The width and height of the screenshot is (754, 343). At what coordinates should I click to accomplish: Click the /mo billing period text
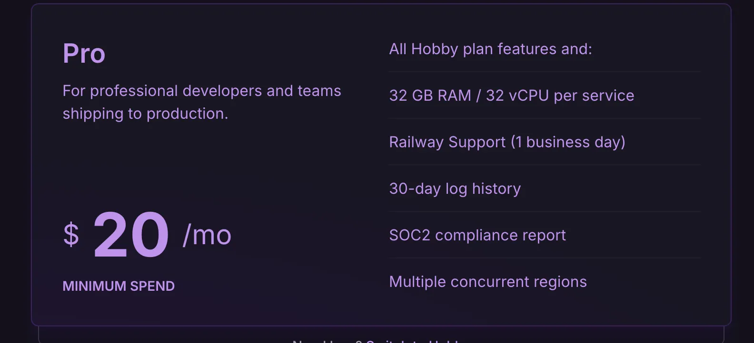pyautogui.click(x=207, y=235)
